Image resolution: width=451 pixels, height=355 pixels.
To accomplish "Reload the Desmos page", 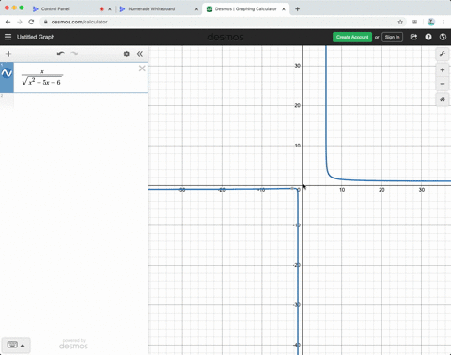I will click(31, 22).
